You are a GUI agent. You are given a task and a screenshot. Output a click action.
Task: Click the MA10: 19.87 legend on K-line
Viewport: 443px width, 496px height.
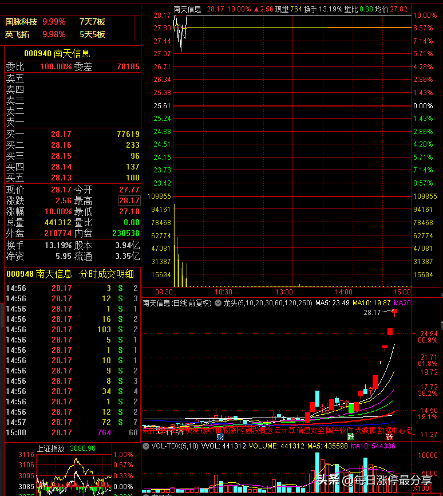pos(371,303)
